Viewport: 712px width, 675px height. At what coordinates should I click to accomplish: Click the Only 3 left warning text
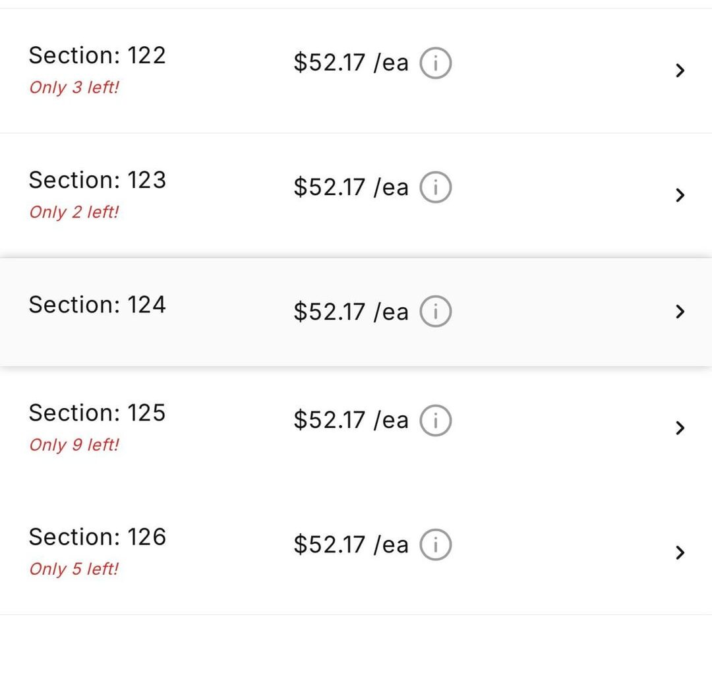[73, 86]
